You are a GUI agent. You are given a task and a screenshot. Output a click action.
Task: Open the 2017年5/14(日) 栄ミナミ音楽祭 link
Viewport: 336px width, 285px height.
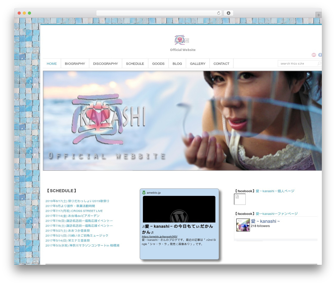67,241
